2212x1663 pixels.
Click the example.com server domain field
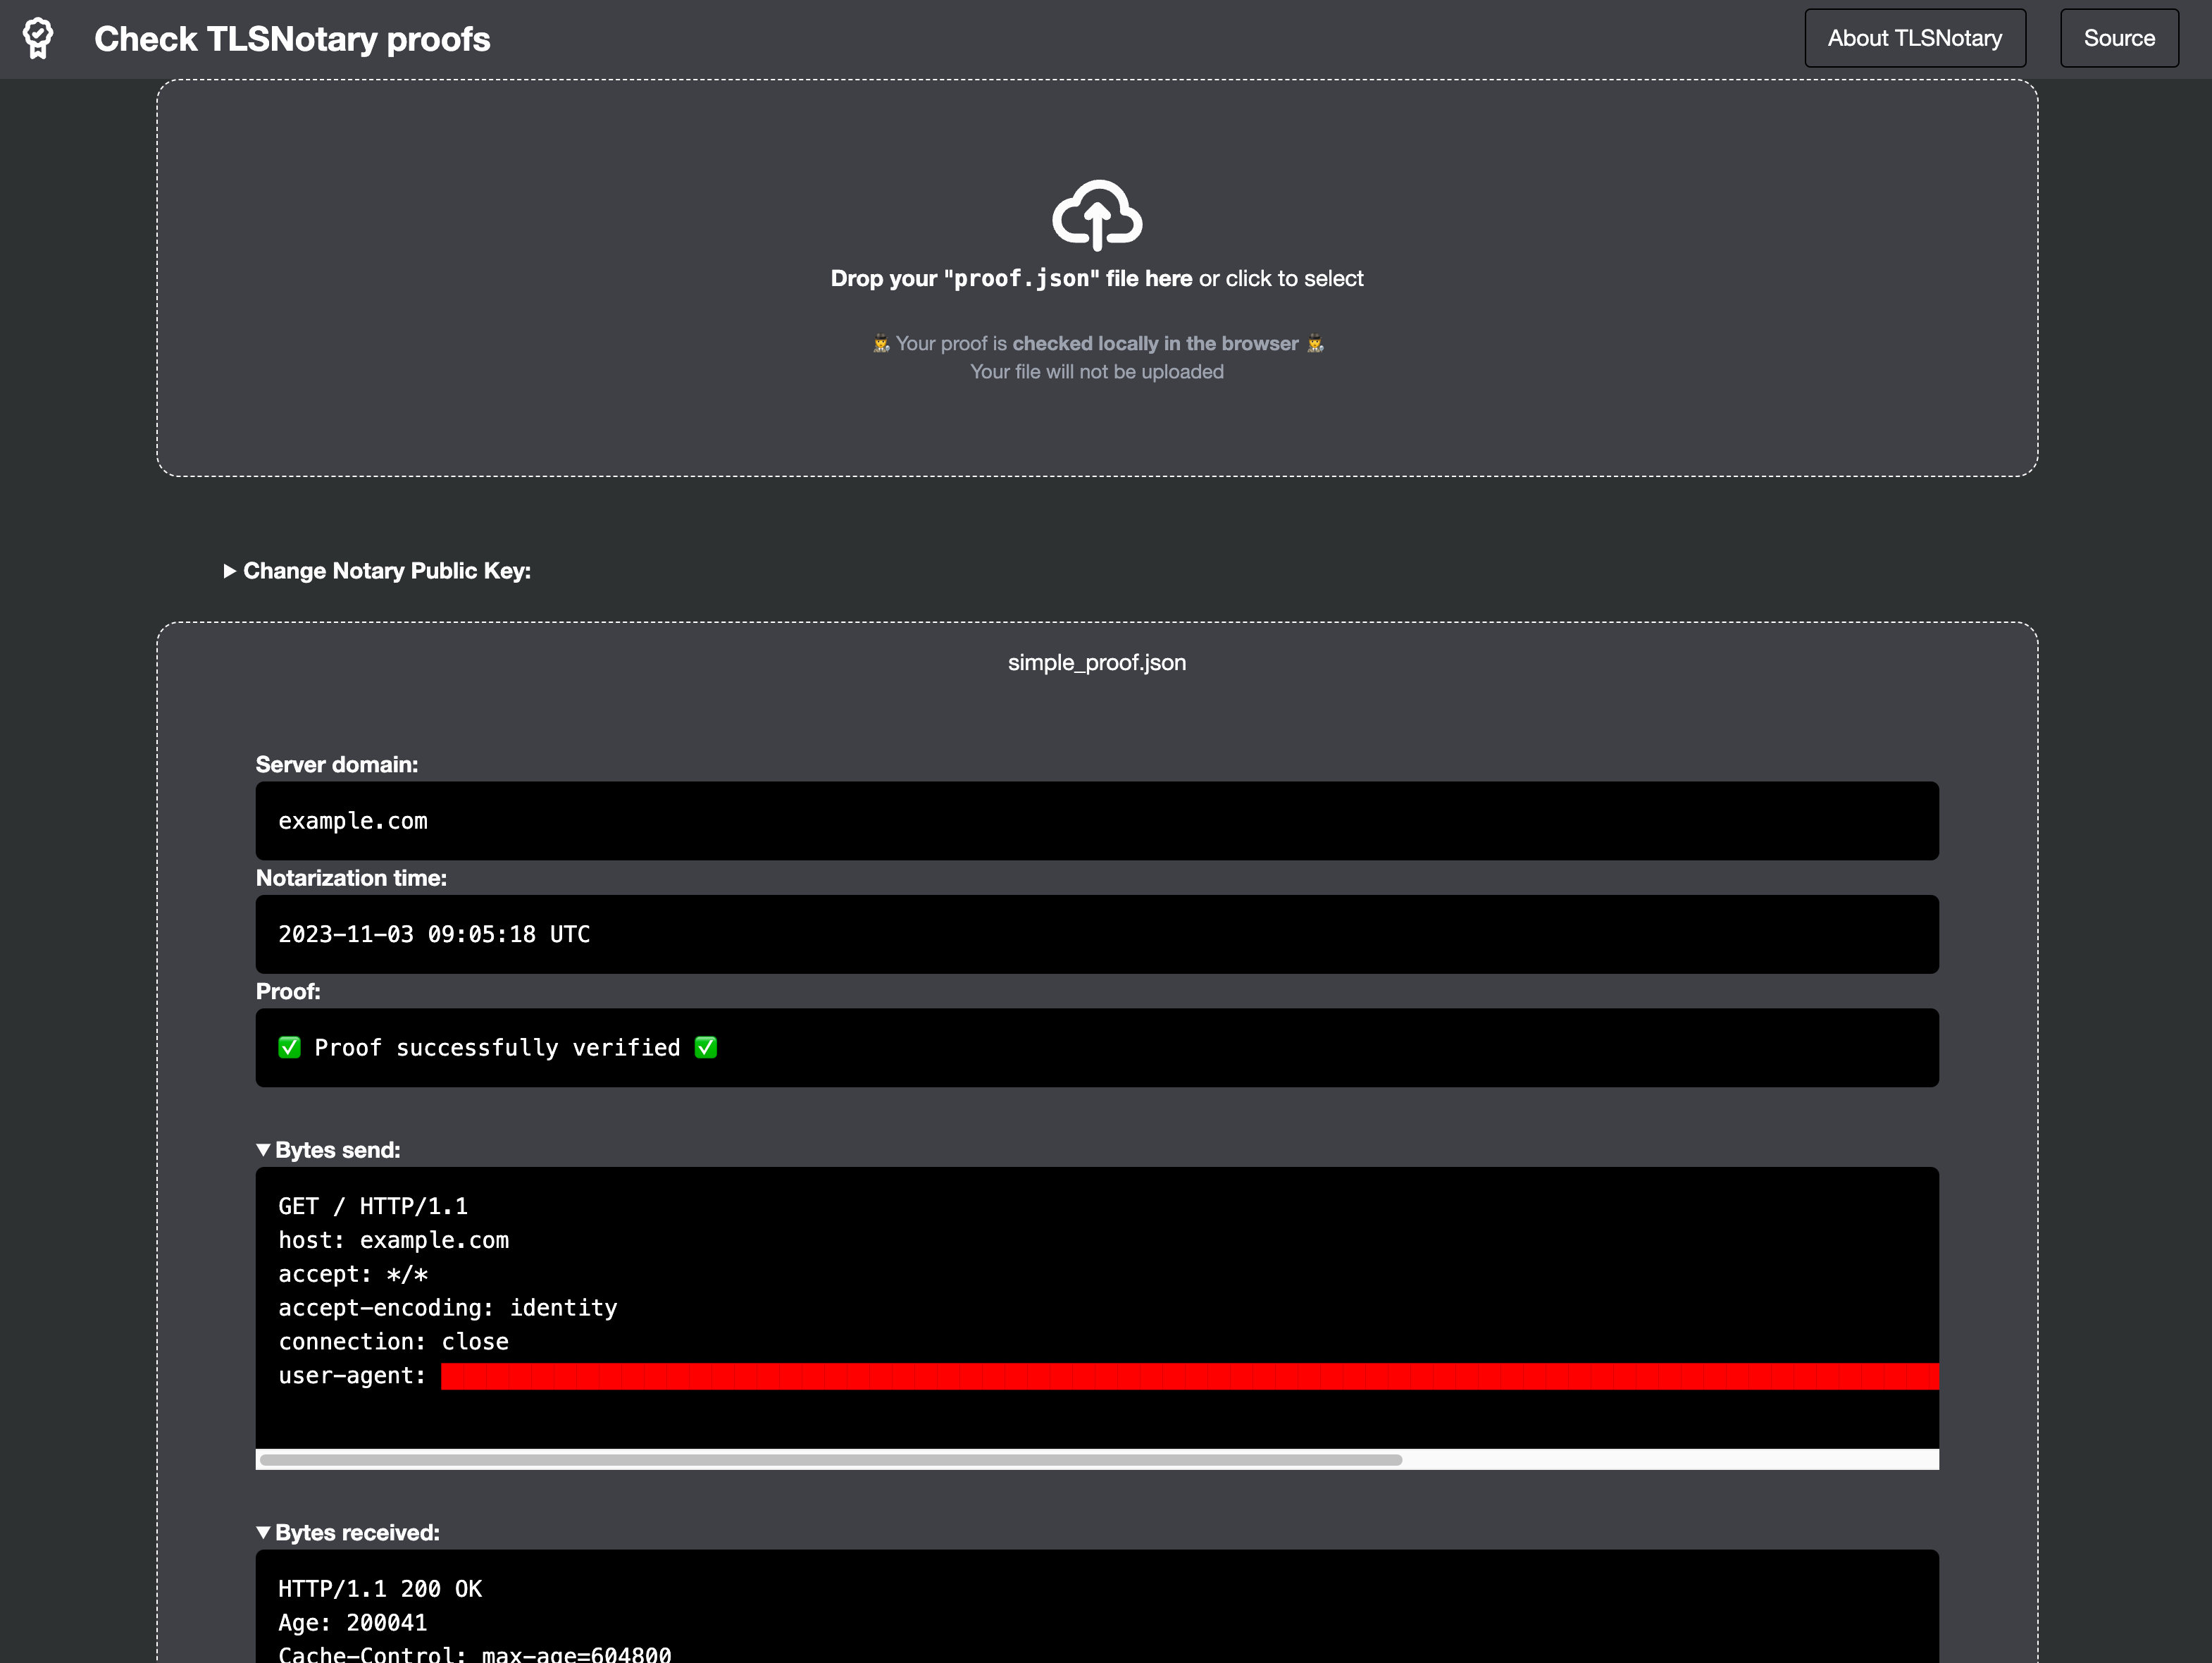(x=353, y=821)
